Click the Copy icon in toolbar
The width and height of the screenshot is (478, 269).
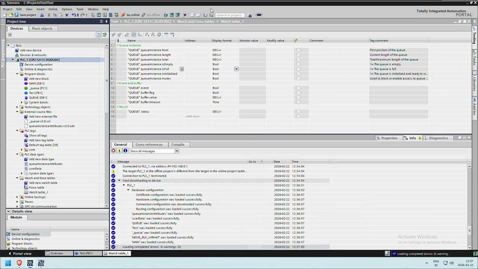pos(55,15)
